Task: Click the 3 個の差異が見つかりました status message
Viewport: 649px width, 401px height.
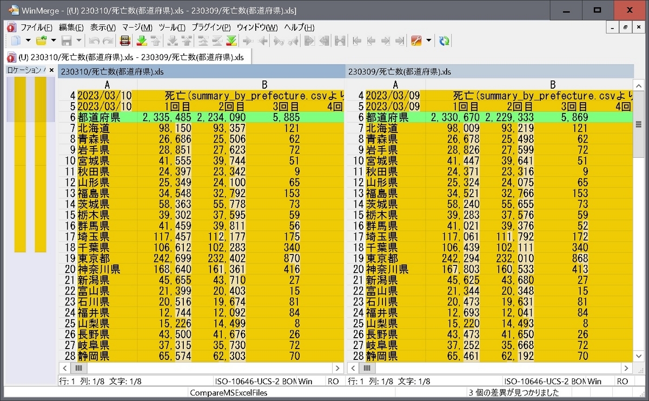Action: pyautogui.click(x=514, y=393)
